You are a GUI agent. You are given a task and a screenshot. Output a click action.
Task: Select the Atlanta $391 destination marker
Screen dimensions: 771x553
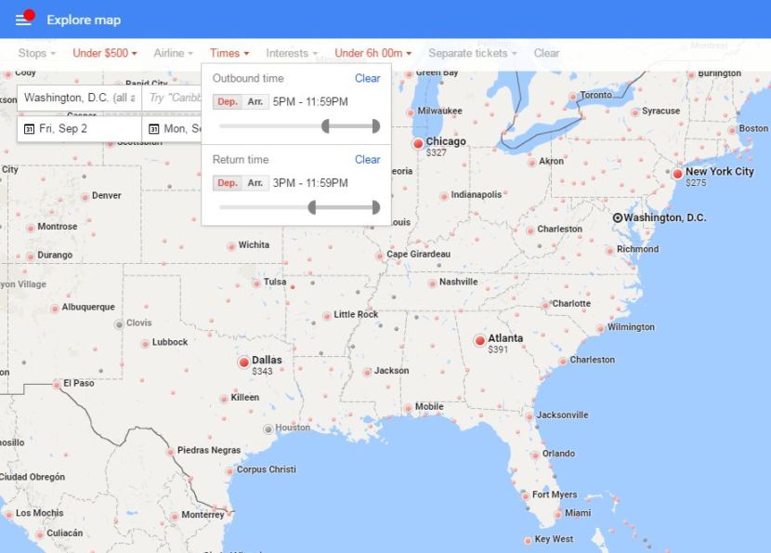click(480, 340)
